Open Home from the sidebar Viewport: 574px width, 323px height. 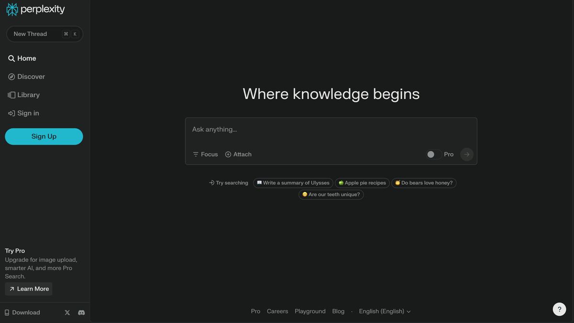(x=22, y=58)
